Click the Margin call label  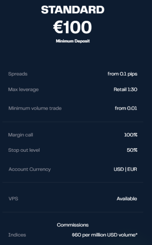point(21,135)
